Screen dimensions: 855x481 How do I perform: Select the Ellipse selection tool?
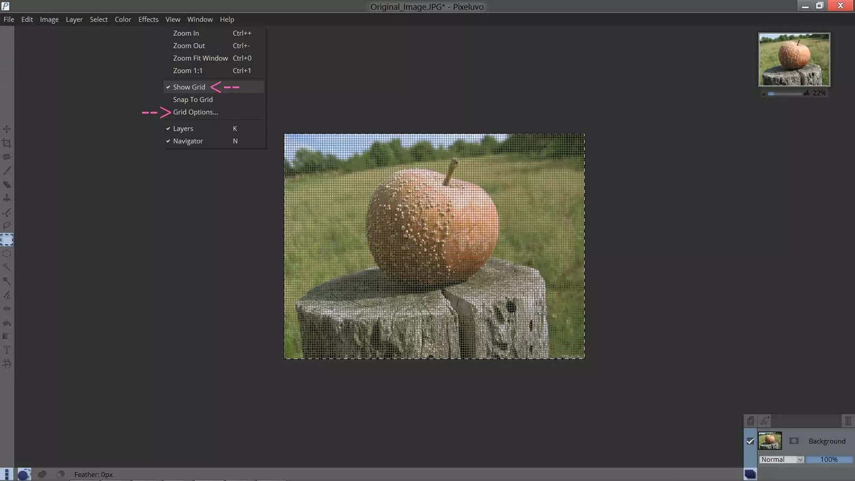pyautogui.click(x=7, y=254)
